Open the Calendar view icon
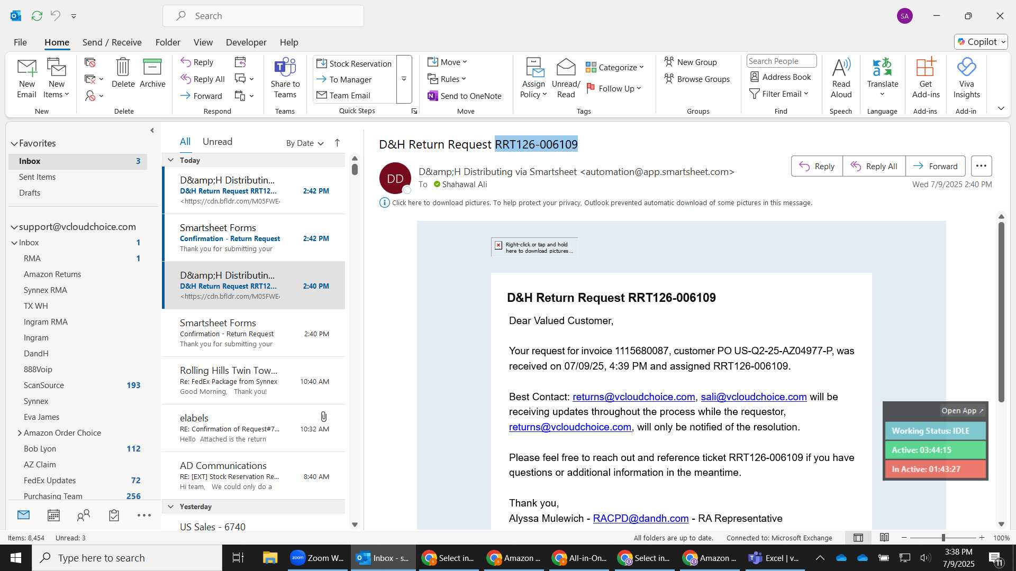Screen dimensions: 1016x571 (x=53, y=515)
